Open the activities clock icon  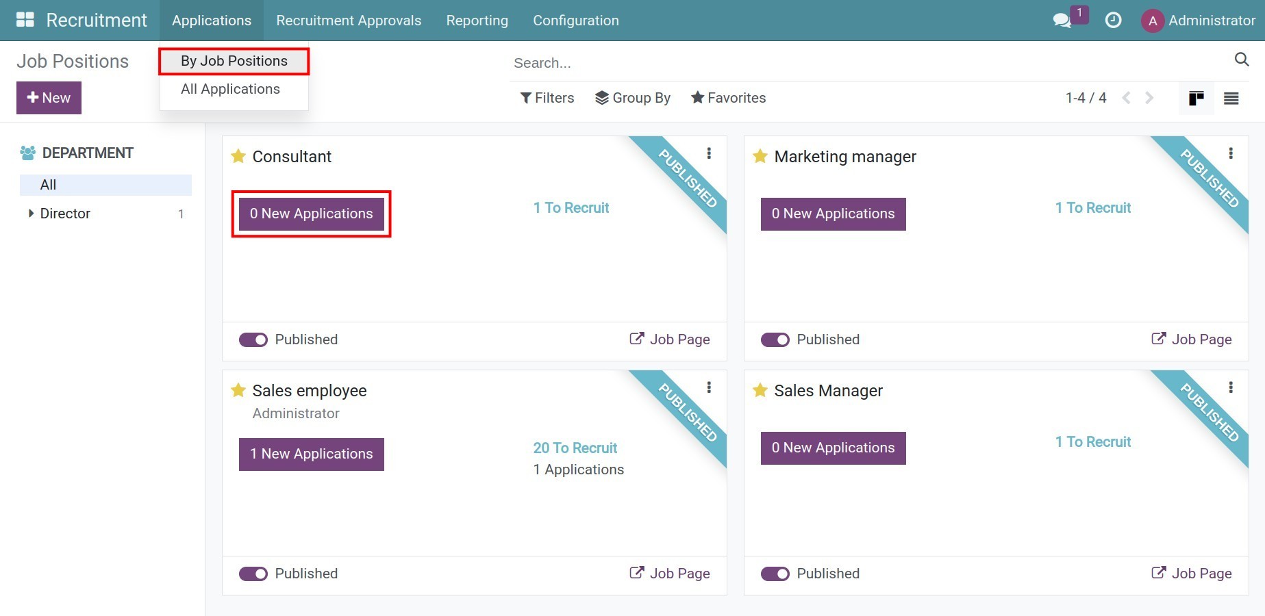[x=1113, y=21]
